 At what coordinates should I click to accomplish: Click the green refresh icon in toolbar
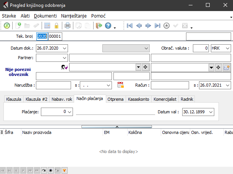coord(7,26)
